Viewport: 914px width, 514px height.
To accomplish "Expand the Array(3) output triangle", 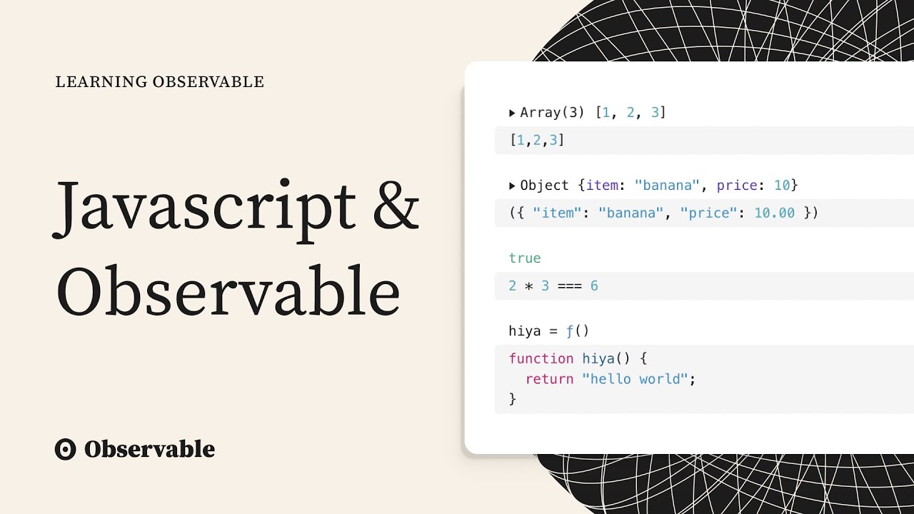I will pos(512,113).
